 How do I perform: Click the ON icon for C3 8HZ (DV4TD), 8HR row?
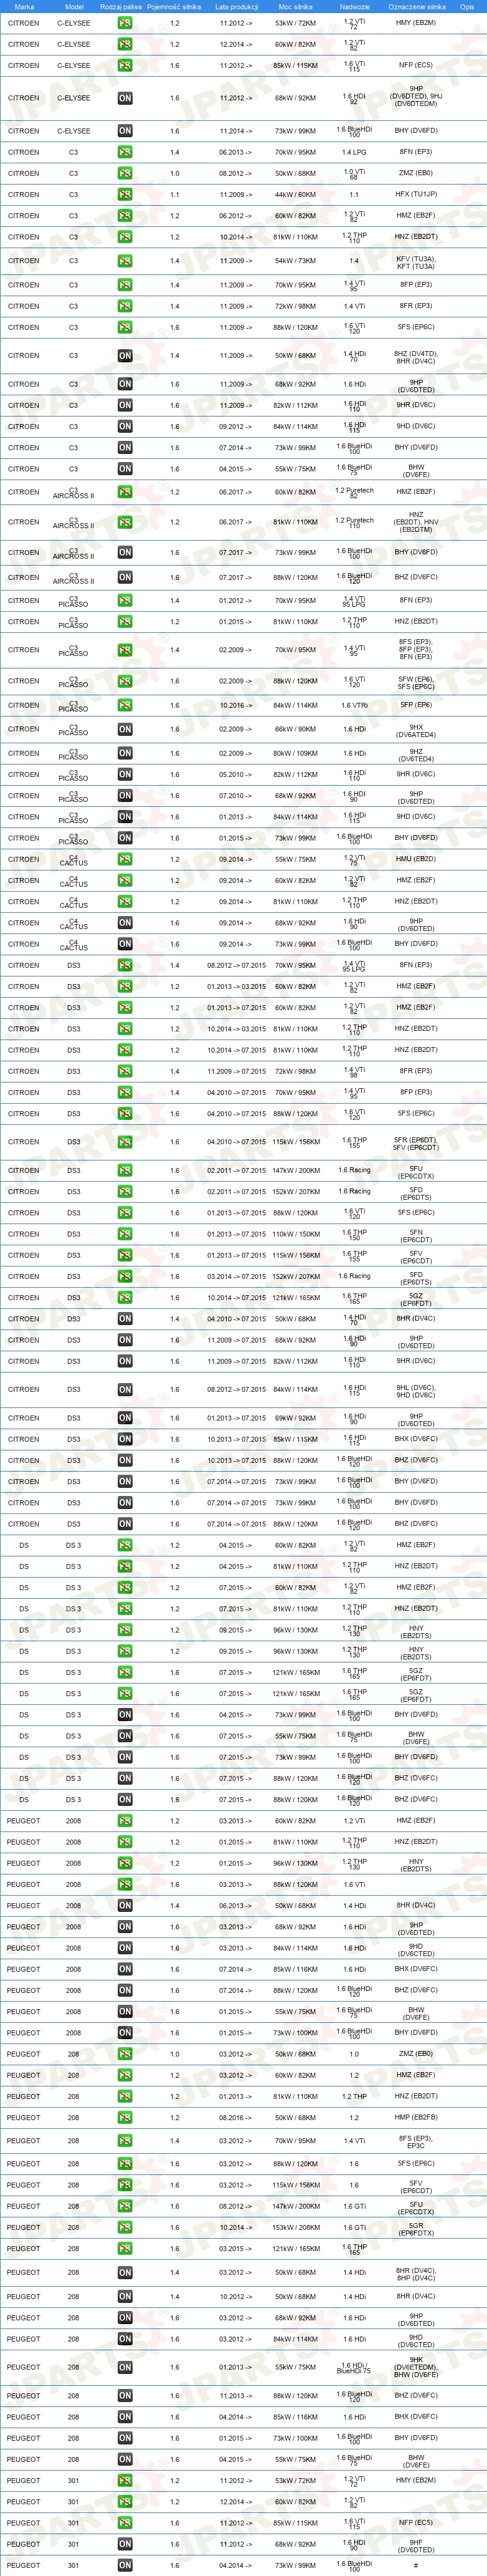click(125, 355)
